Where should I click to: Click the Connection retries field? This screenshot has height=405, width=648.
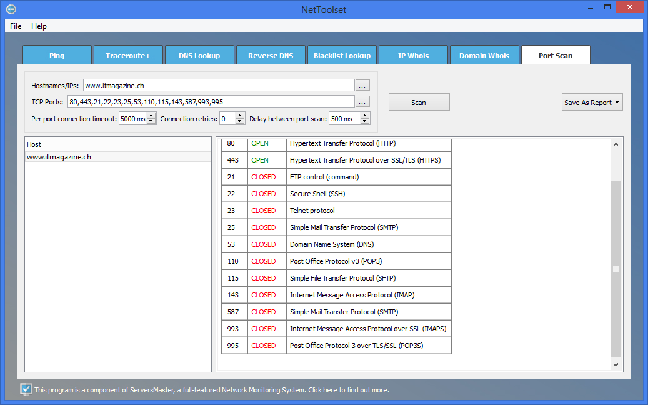point(227,119)
